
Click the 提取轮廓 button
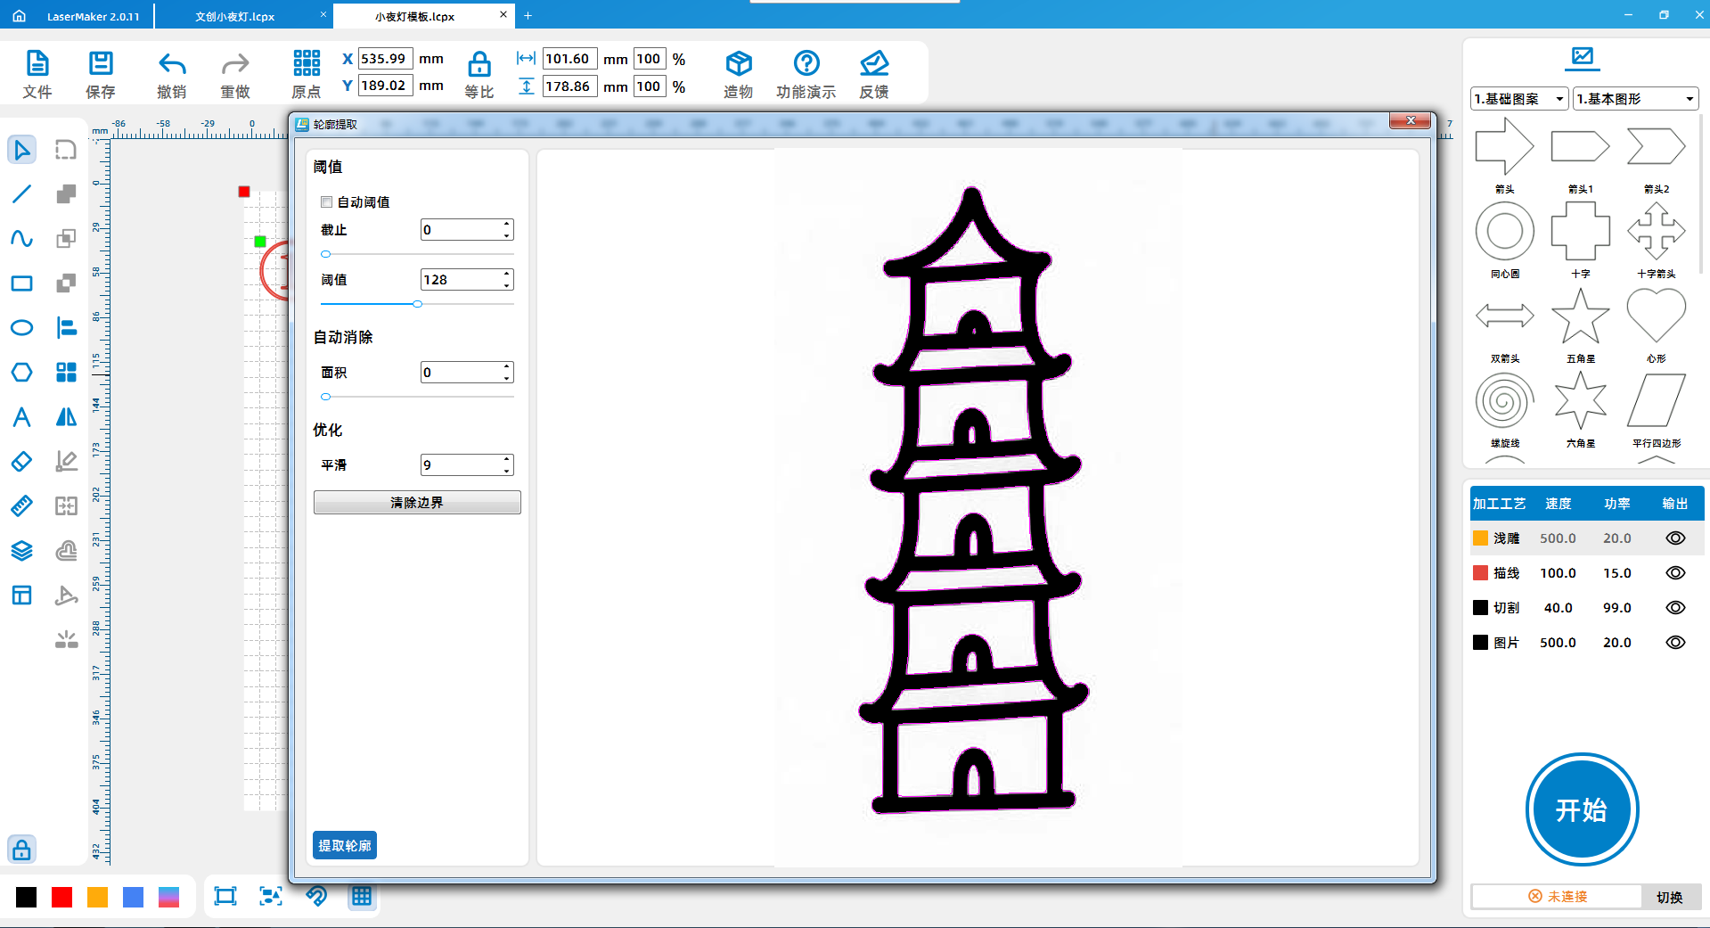click(x=345, y=845)
